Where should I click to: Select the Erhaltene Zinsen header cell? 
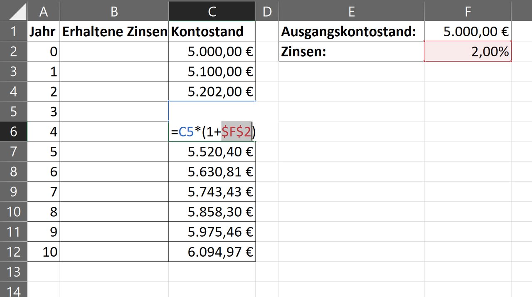pyautogui.click(x=114, y=31)
